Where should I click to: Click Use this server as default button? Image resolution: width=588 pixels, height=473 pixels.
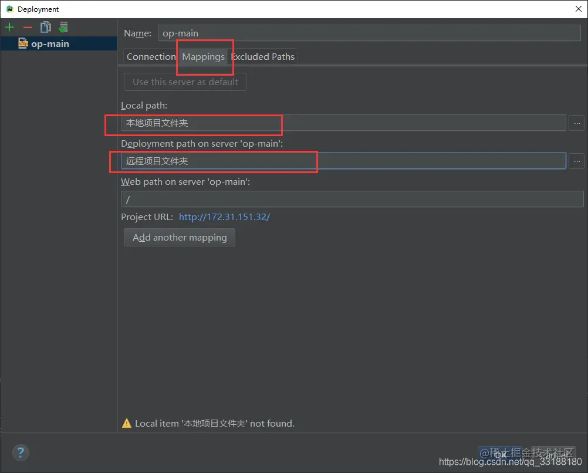tap(185, 82)
